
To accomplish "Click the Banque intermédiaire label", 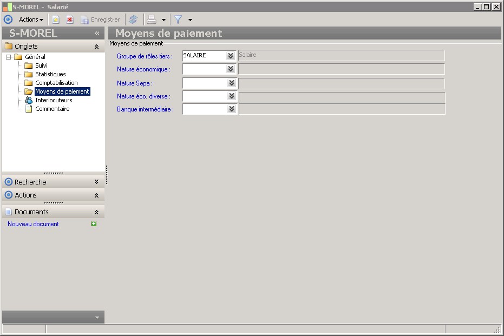I will coord(145,109).
